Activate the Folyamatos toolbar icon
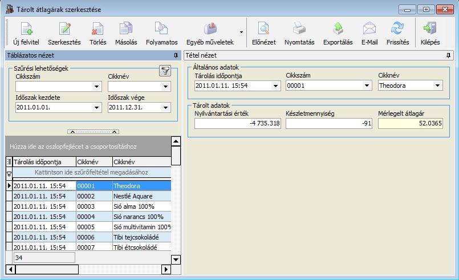 click(x=161, y=29)
